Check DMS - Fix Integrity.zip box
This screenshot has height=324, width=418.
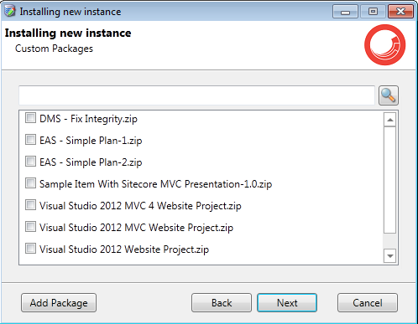point(30,118)
